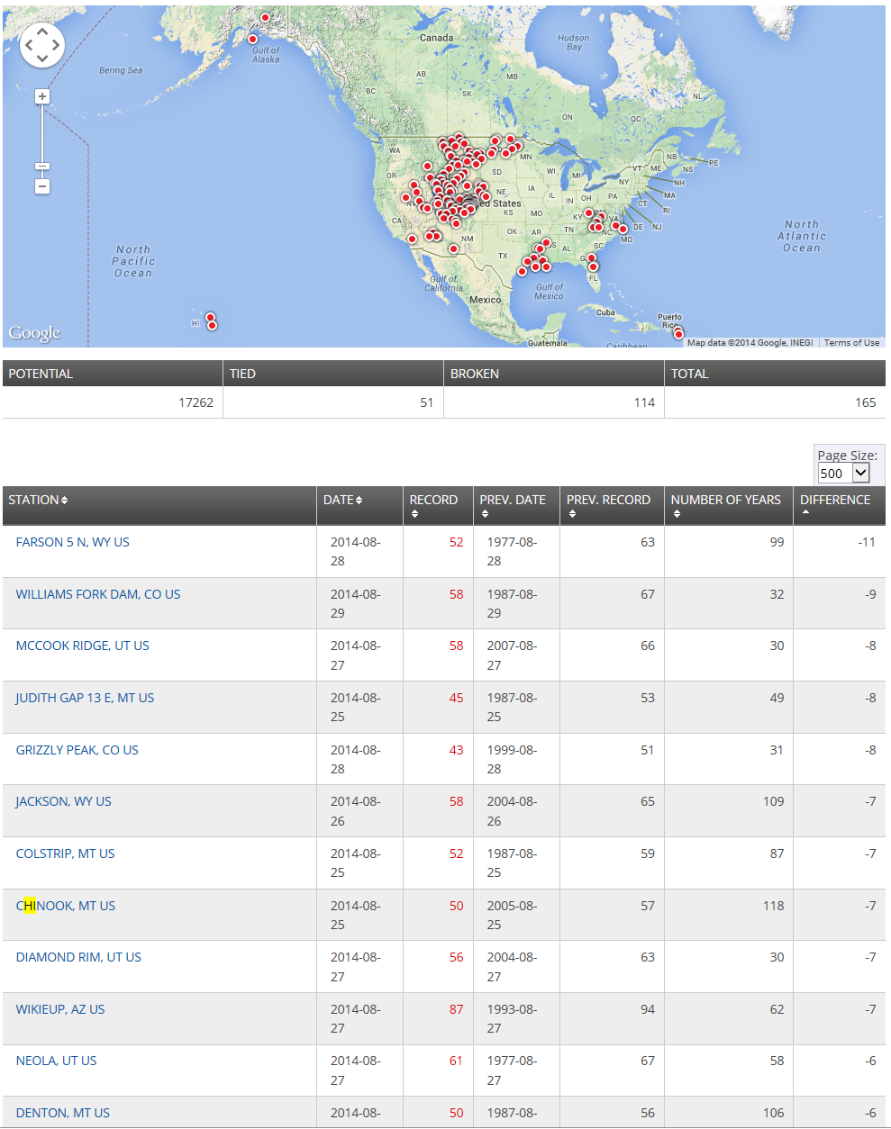This screenshot has height=1129, width=891.
Task: Sort by the Prev. Record column header
Action: [608, 500]
